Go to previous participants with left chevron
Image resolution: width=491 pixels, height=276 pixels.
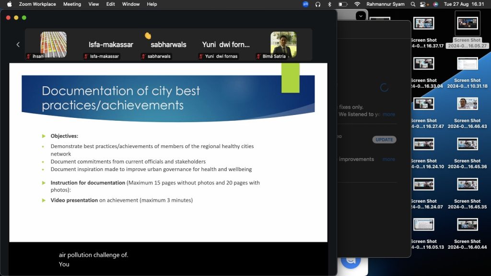click(18, 45)
